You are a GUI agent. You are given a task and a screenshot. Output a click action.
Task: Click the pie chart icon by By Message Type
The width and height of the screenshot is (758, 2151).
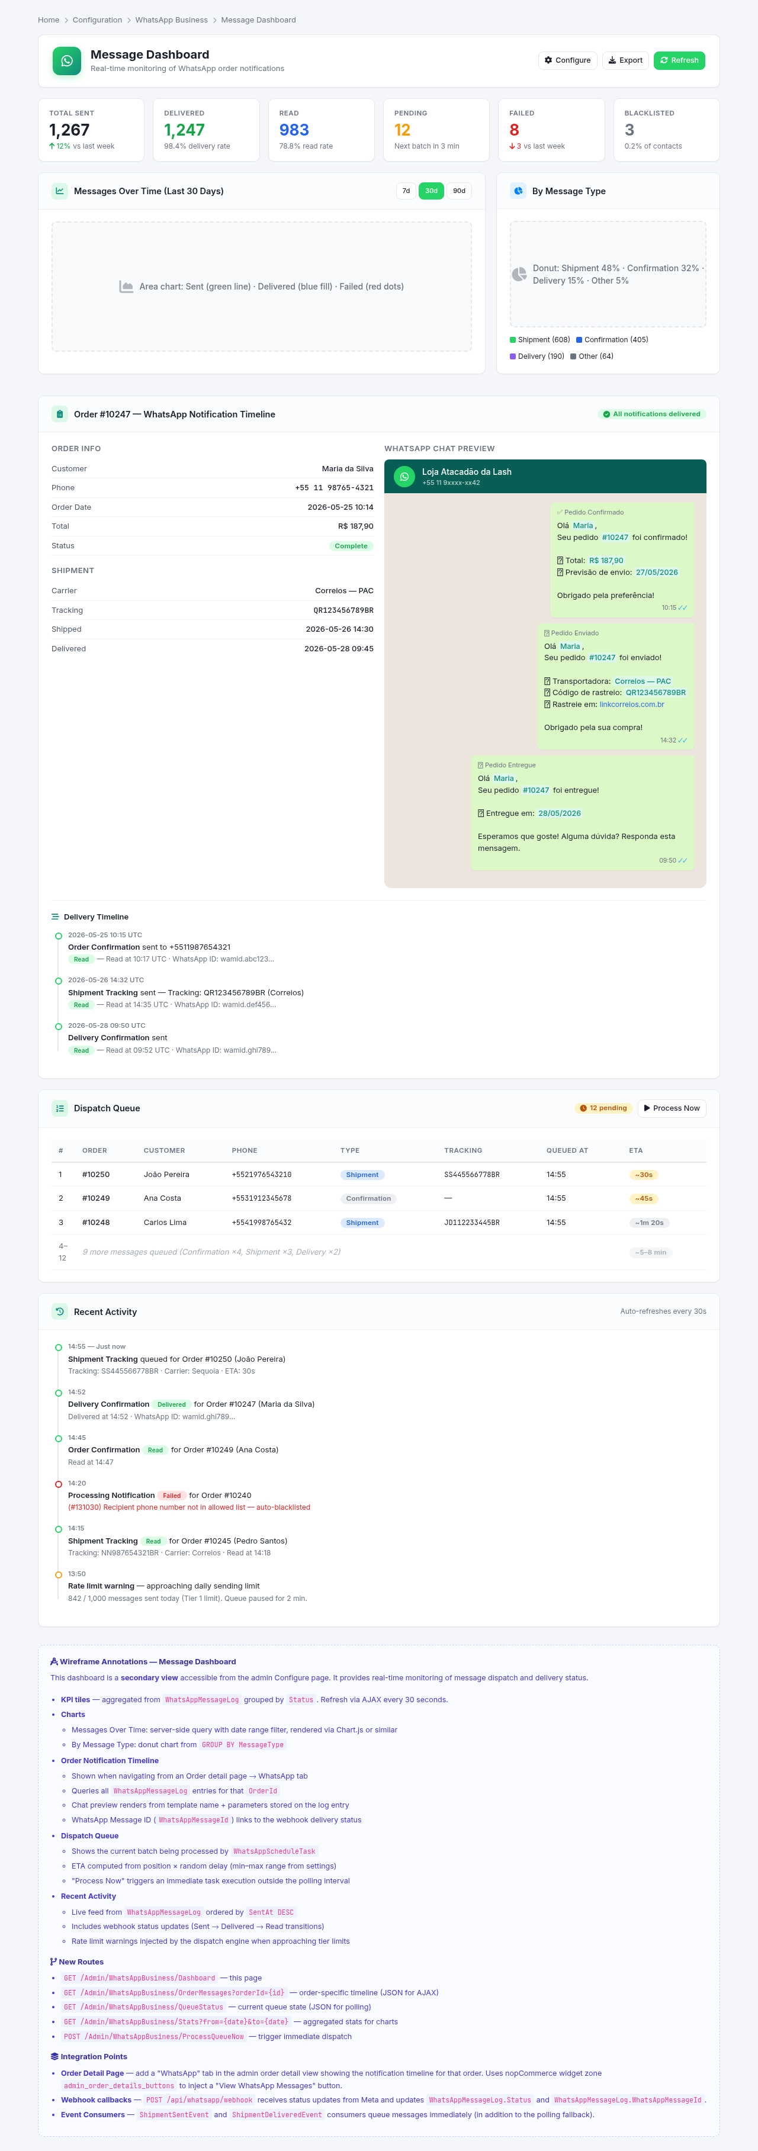coord(518,191)
